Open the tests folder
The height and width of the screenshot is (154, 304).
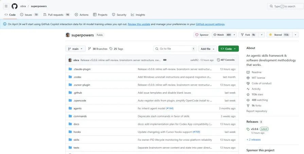(x=76, y=148)
